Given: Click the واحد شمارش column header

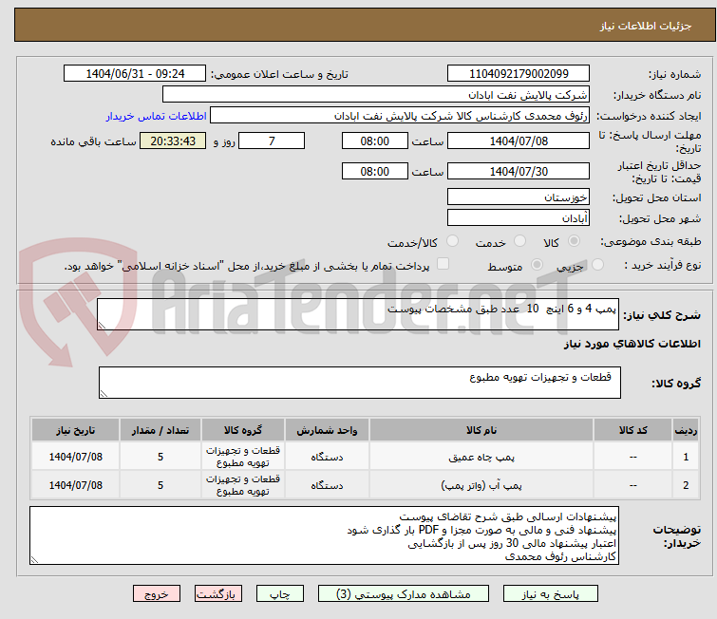Looking at the screenshot, I should click(x=327, y=430).
